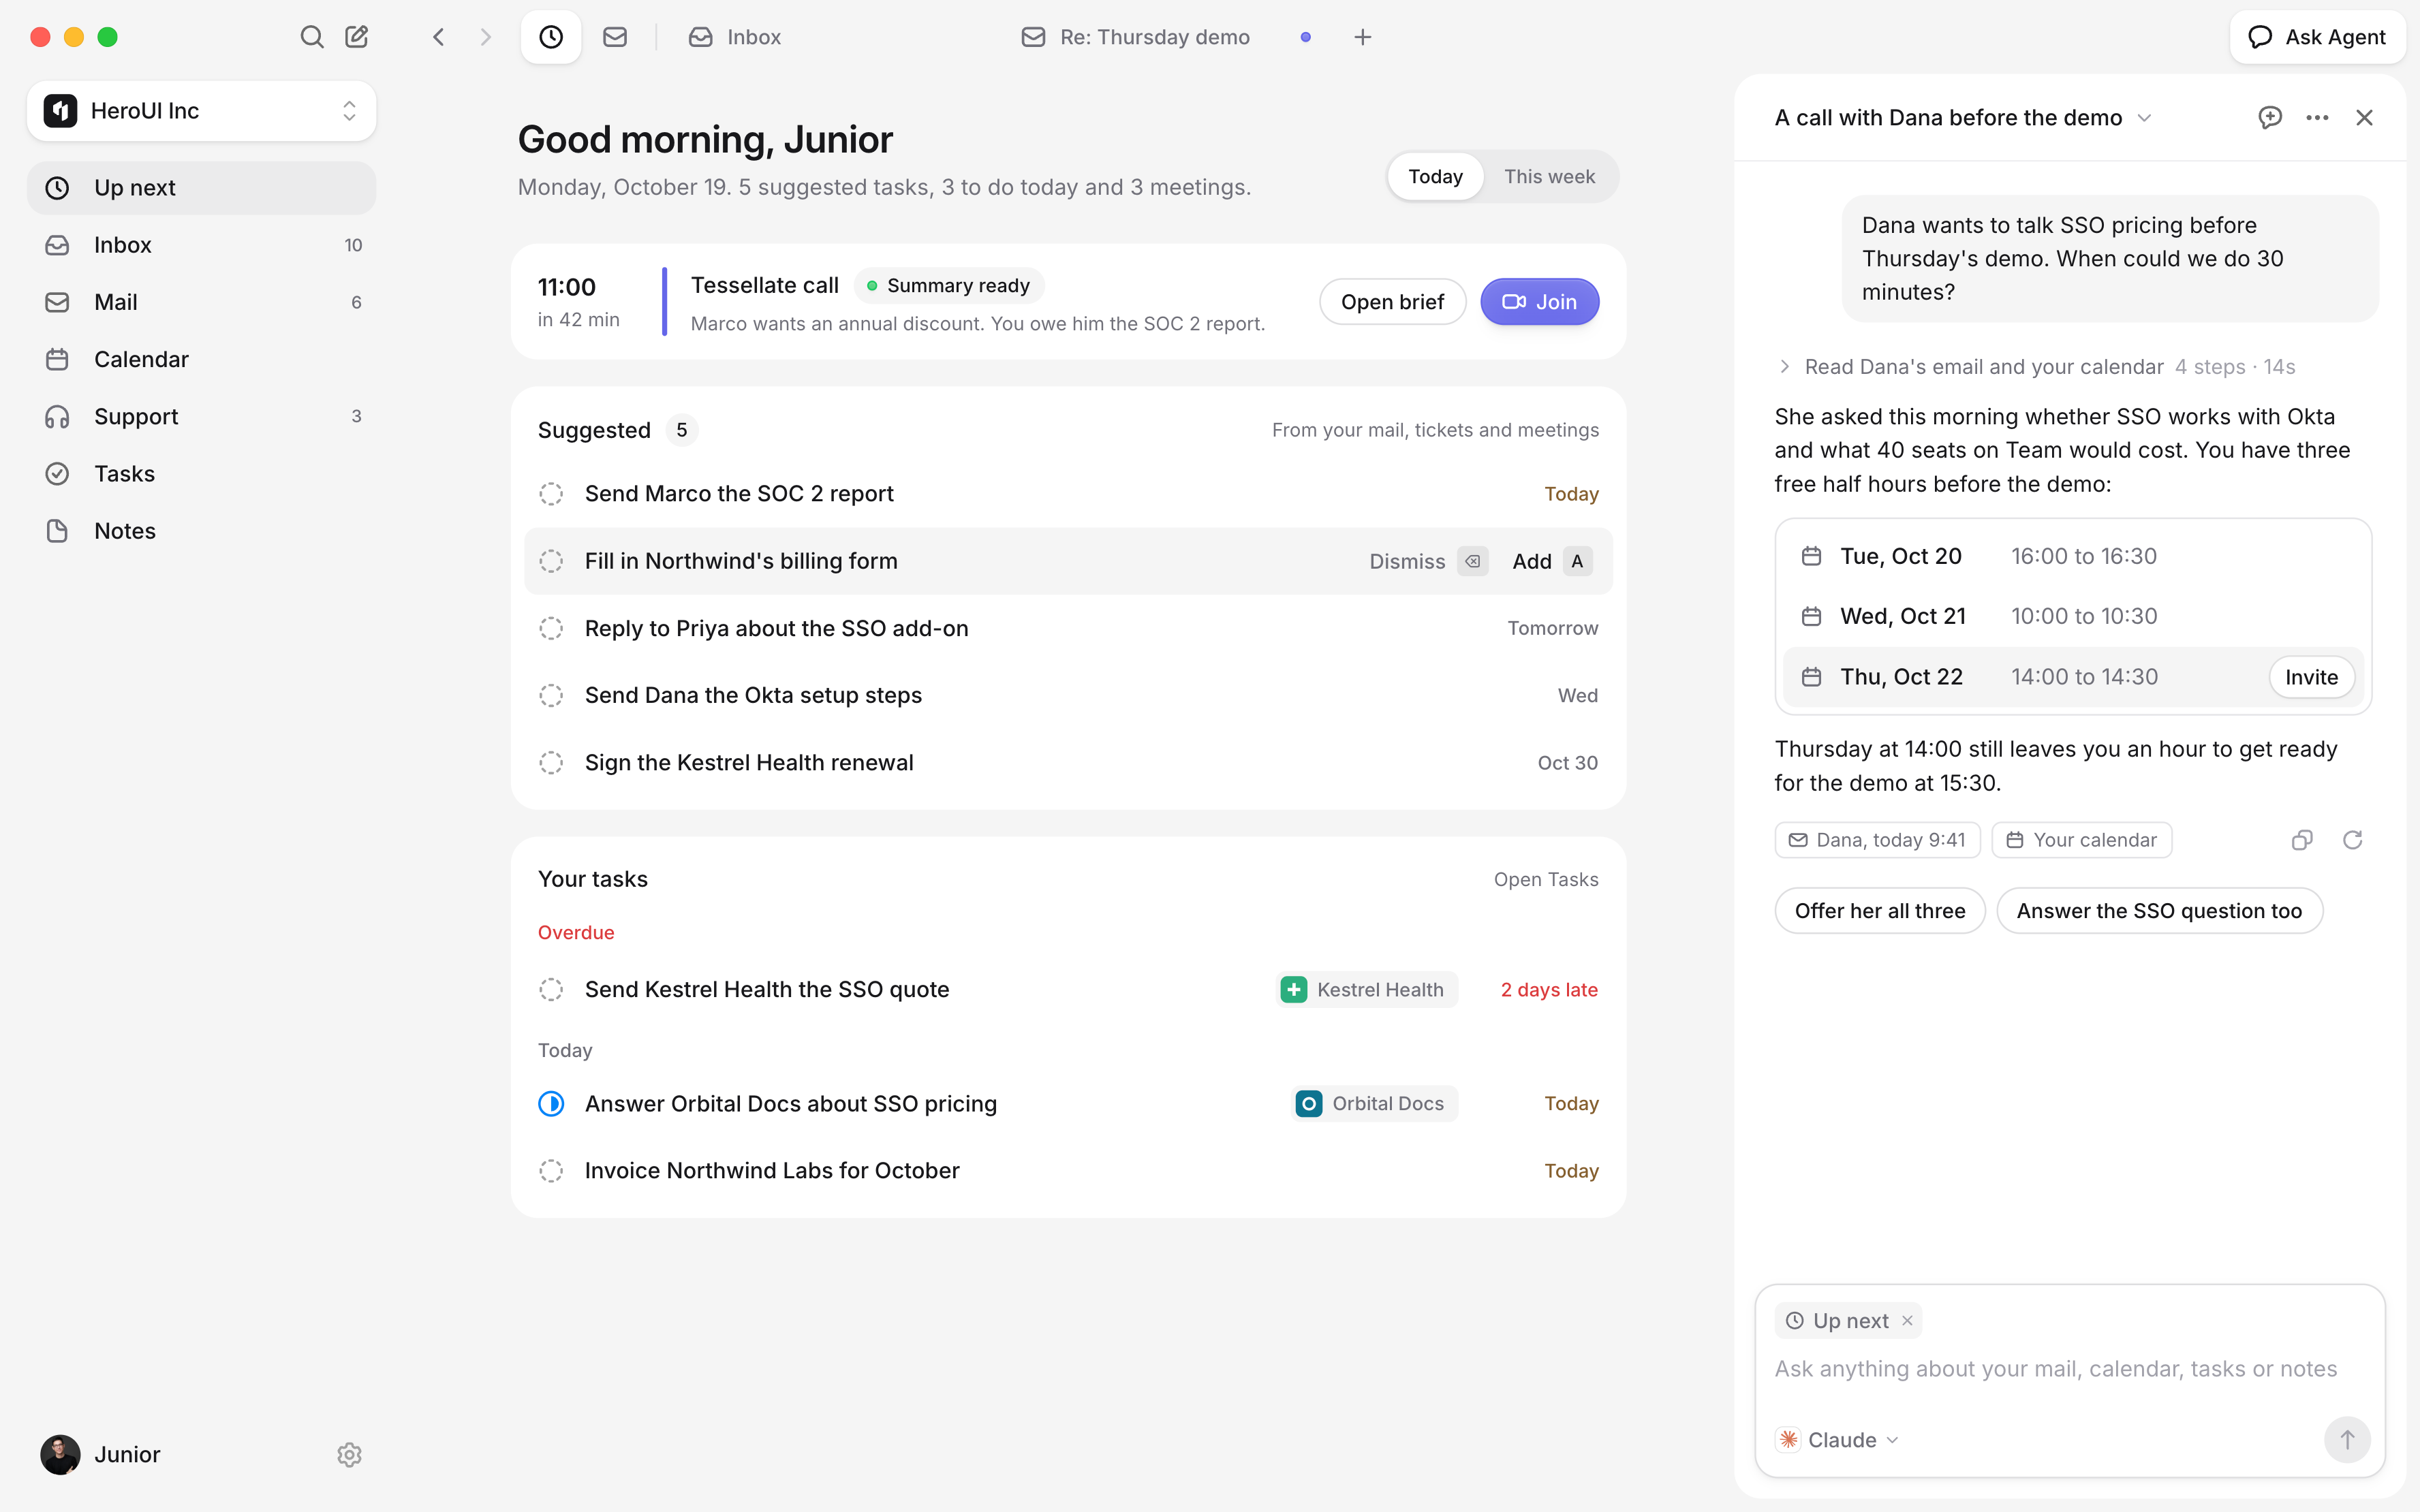Viewport: 2420px width, 1512px height.
Task: Click the Open Tasks link
Action: click(1545, 879)
